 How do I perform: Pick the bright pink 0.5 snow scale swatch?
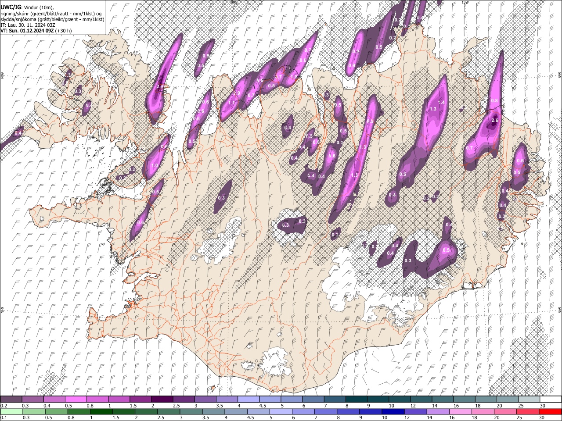click(x=76, y=399)
